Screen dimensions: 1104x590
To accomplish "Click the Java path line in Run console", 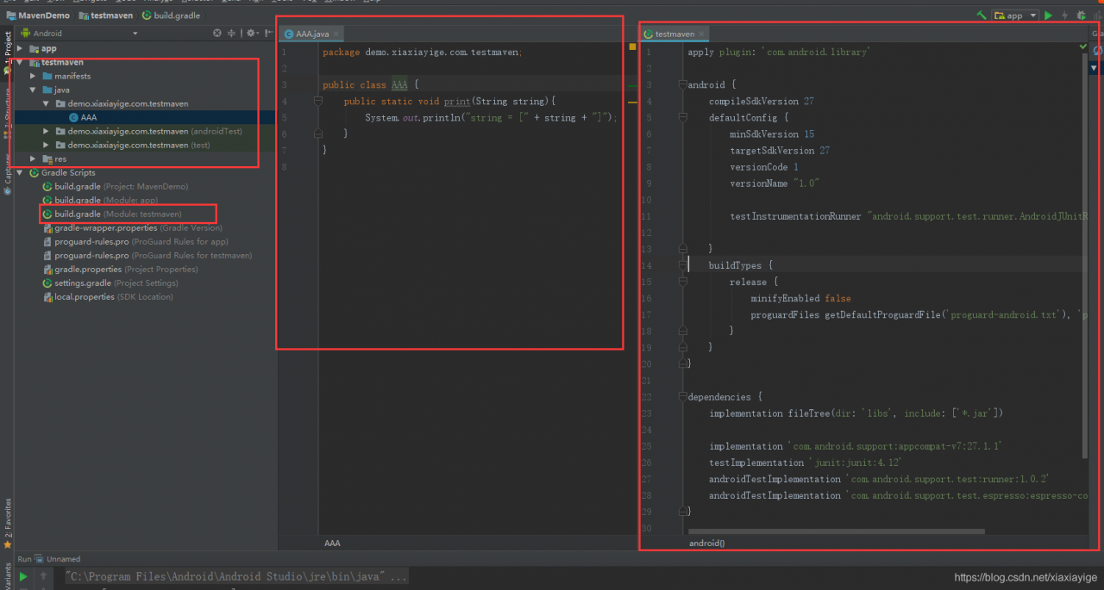I will coord(236,576).
